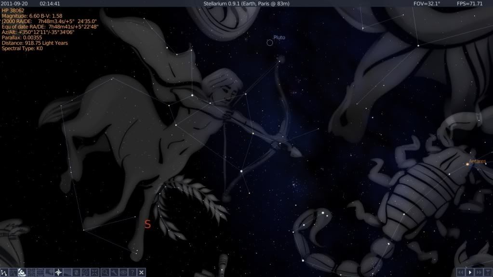
Task: Quit Stellarium with X icon
Action: (x=142, y=272)
